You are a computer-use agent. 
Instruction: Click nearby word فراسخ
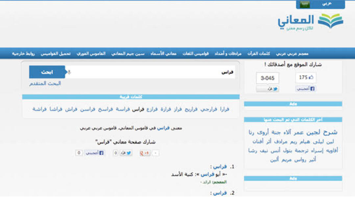coord(105,109)
